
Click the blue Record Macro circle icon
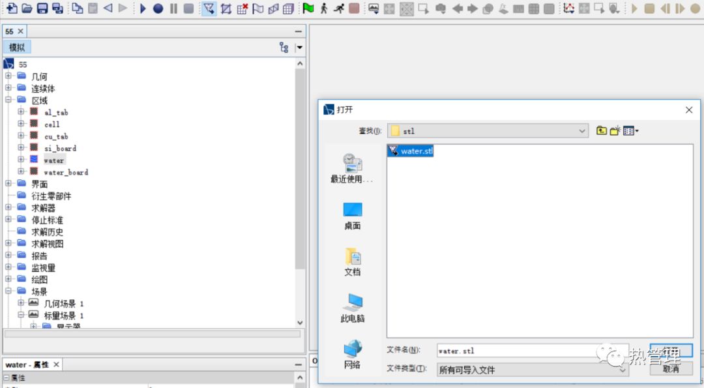158,8
